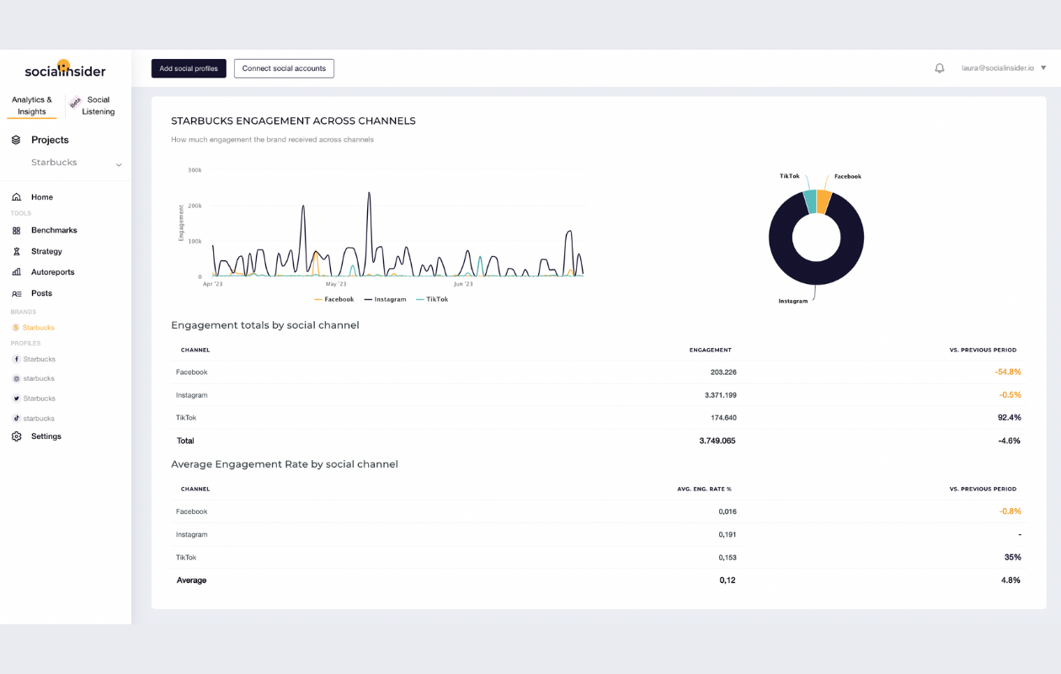Viewport: 1061px width, 674px height.
Task: Click TikTok change value 92.4%
Action: tap(1010, 418)
